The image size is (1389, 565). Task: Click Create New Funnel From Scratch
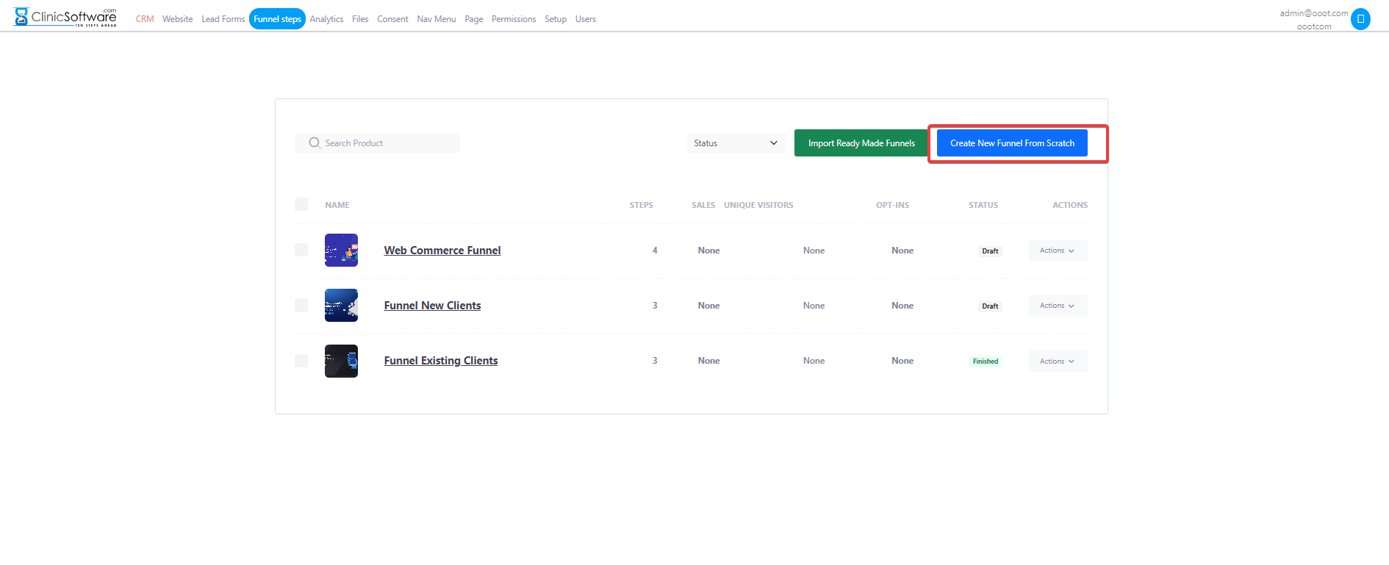coord(1012,143)
